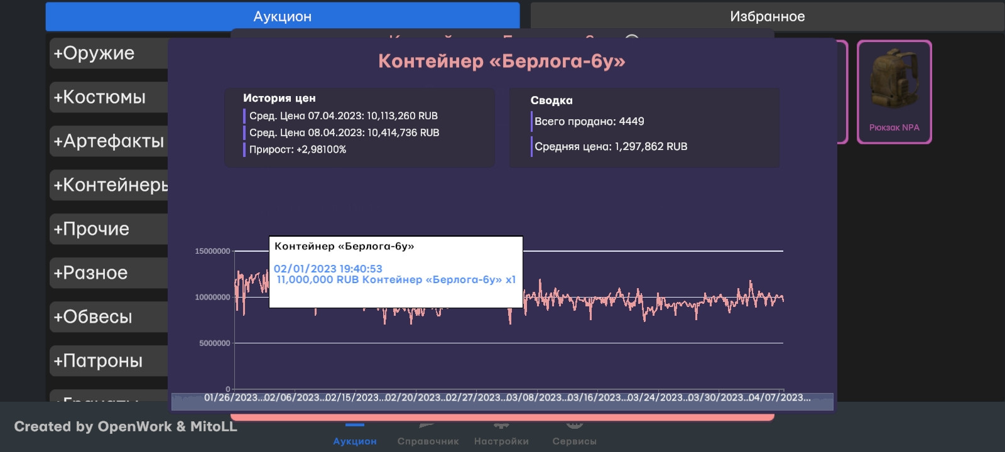Viewport: 1005px width, 452px height.
Task: Click the Прирост: +2,98100% value
Action: (298, 149)
